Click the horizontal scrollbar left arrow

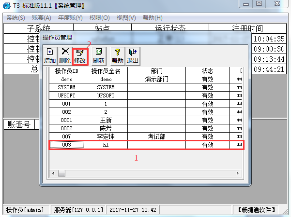click(x=53, y=174)
